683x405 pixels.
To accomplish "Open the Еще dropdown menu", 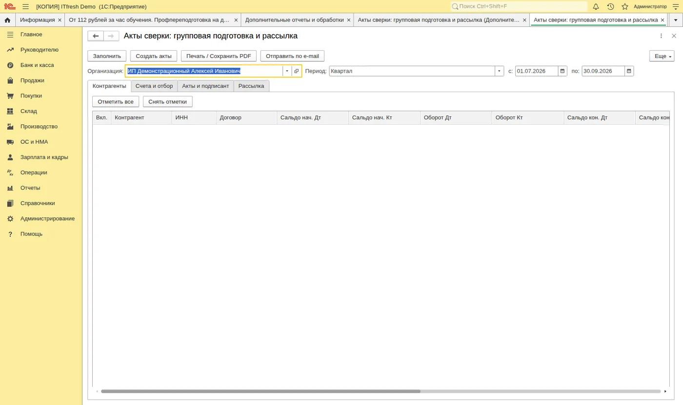I will (662, 56).
